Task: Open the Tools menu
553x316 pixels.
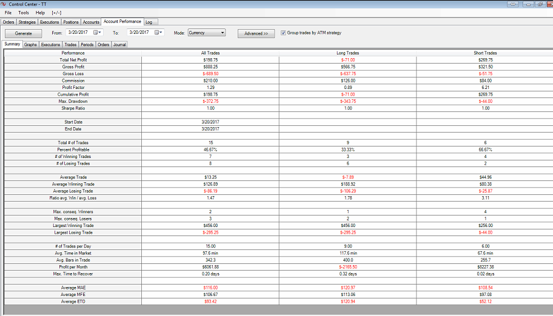Action: (x=24, y=13)
